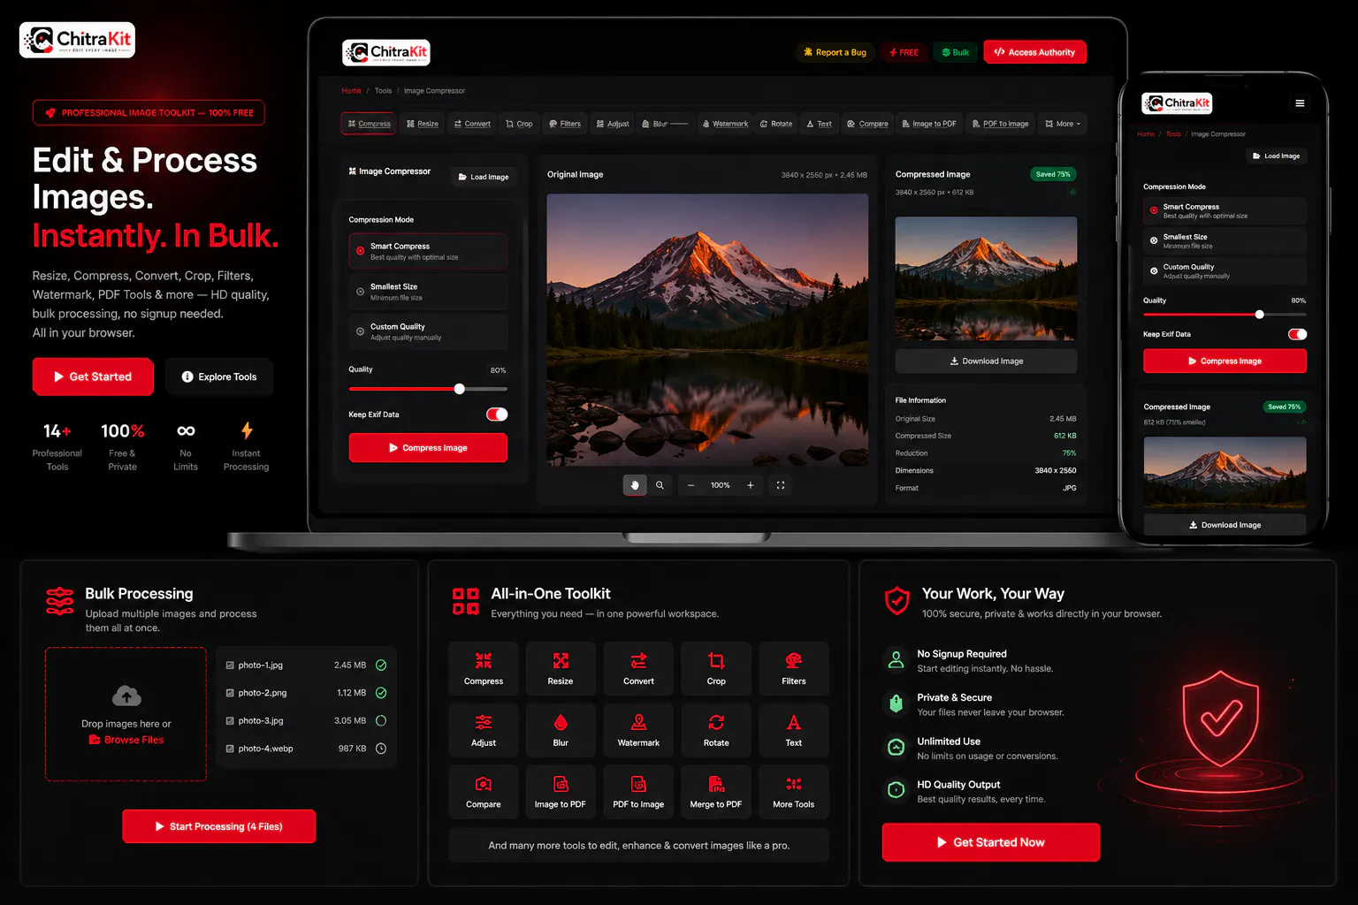Click Browse Files link in drop zone
The height and width of the screenshot is (905, 1358).
(126, 740)
